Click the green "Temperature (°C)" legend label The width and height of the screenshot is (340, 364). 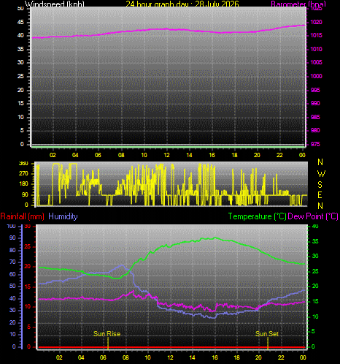tap(257, 216)
